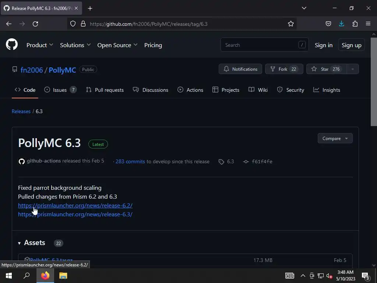The width and height of the screenshot is (377, 283).
Task: Click the browser address bar URL
Action: click(149, 24)
